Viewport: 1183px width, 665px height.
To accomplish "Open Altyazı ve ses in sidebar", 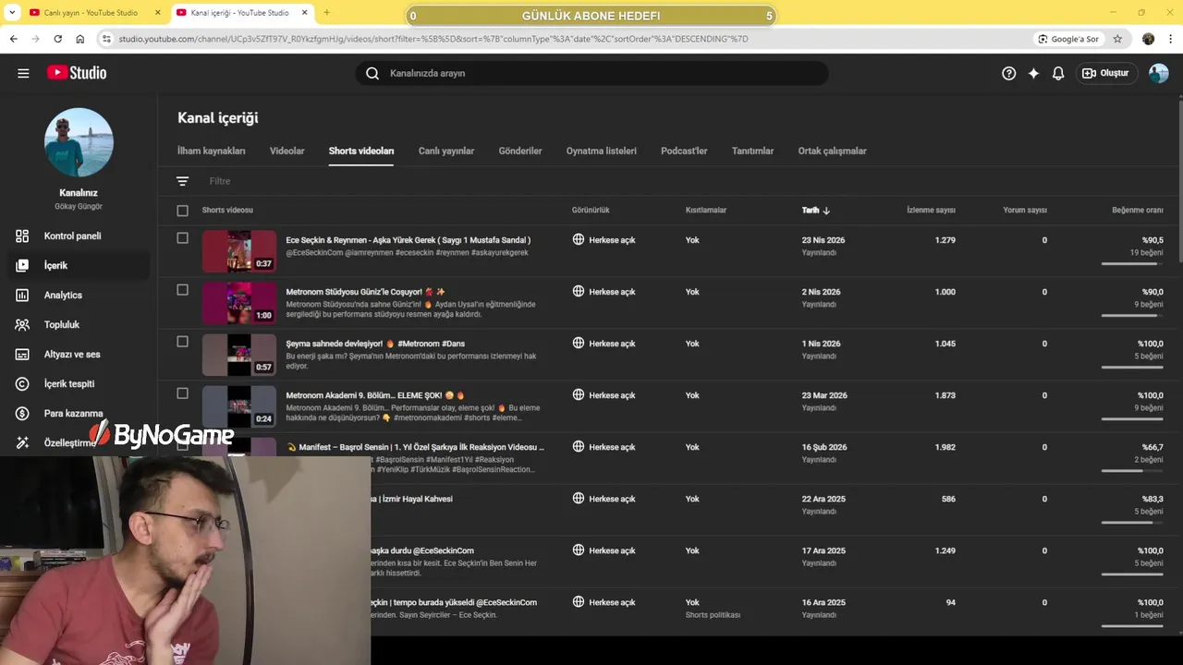I will pyautogui.click(x=79, y=354).
